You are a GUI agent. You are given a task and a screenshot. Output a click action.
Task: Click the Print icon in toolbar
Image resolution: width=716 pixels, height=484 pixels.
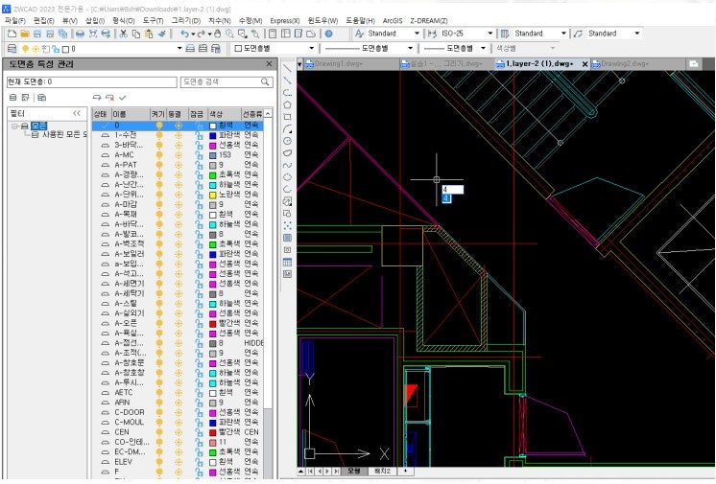pos(80,34)
